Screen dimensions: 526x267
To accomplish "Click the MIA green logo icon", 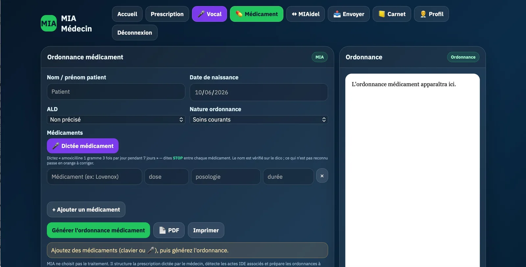I will [x=49, y=23].
